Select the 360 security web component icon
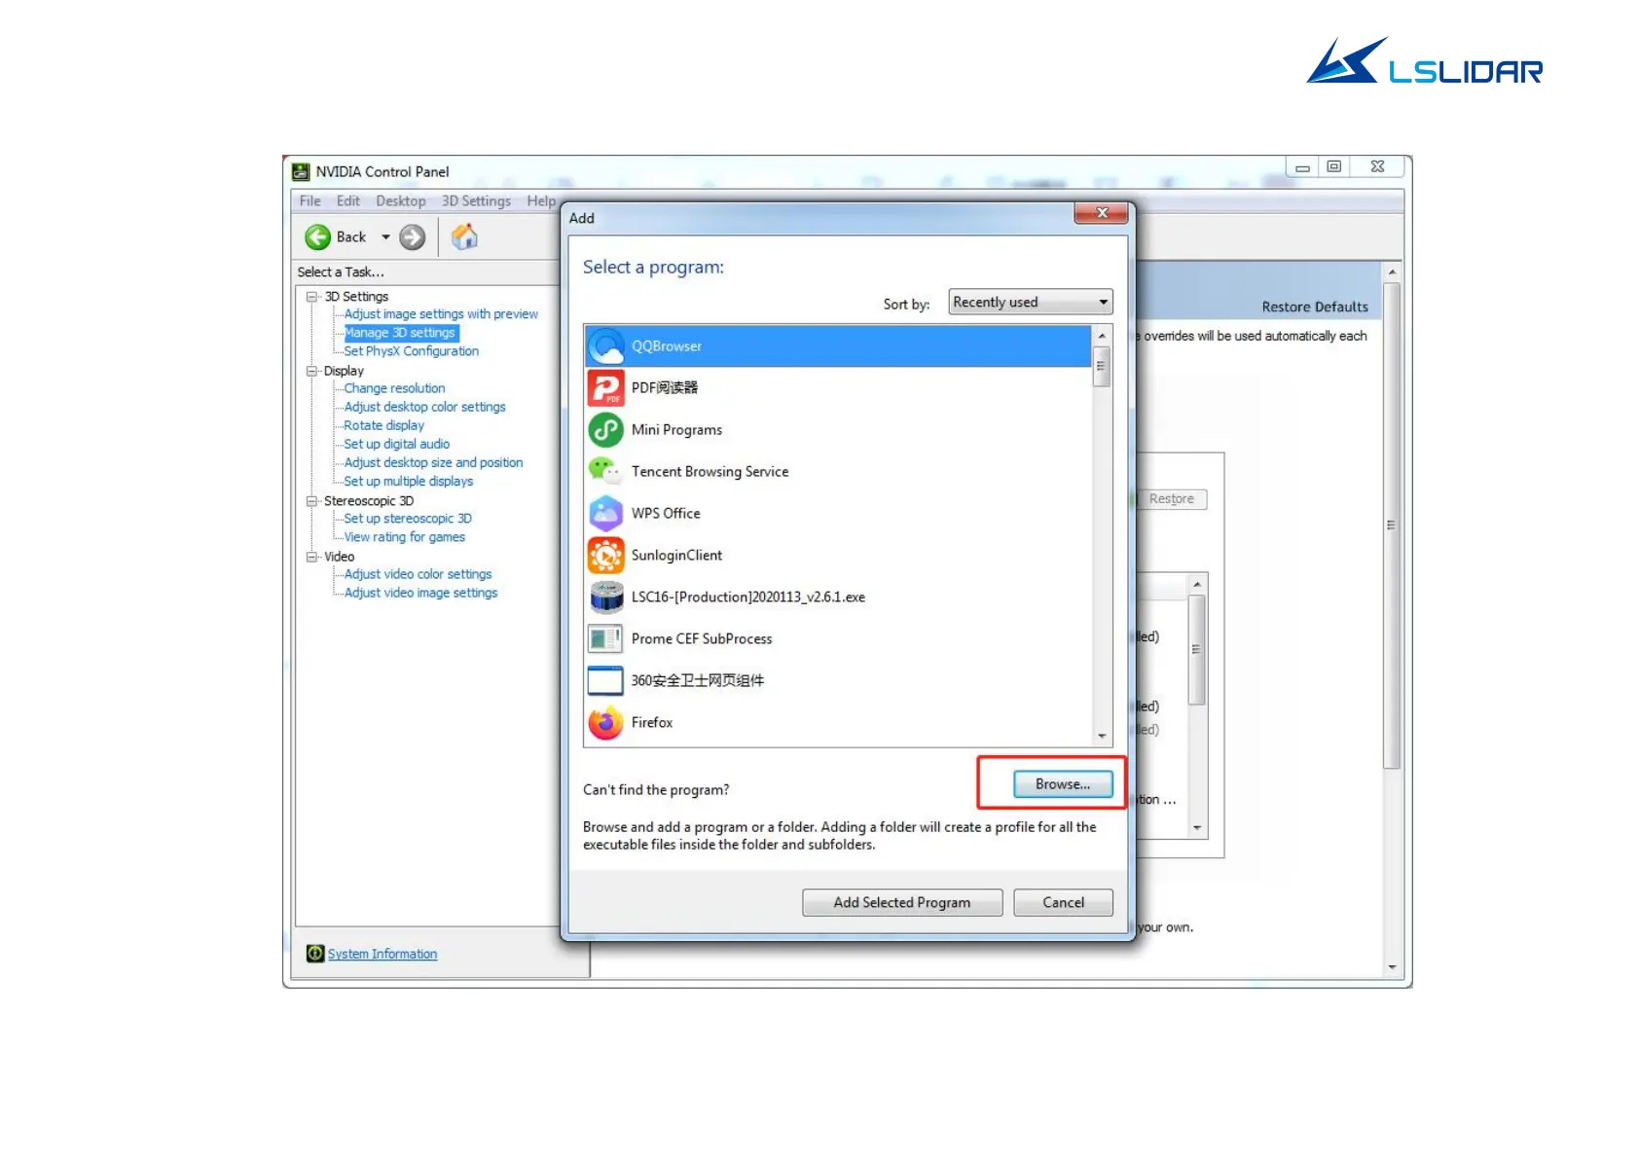This screenshot has height=1159, width=1639. (x=605, y=681)
